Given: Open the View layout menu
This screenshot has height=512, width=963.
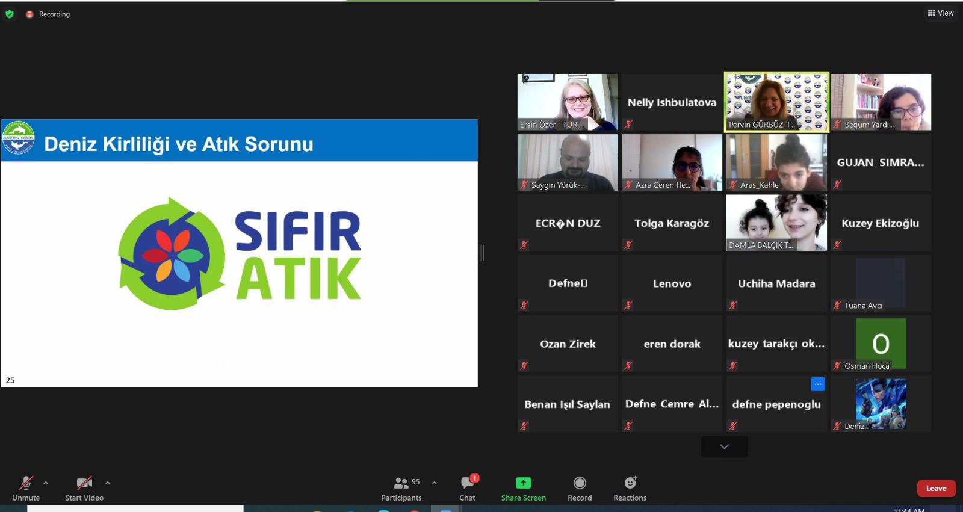Looking at the screenshot, I should (x=940, y=13).
